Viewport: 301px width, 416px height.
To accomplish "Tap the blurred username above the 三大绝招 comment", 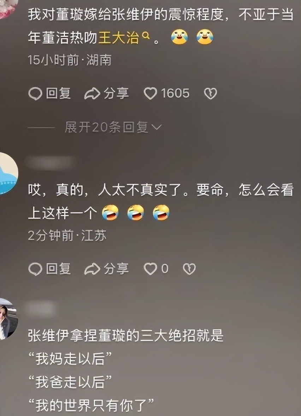I will pos(40,309).
